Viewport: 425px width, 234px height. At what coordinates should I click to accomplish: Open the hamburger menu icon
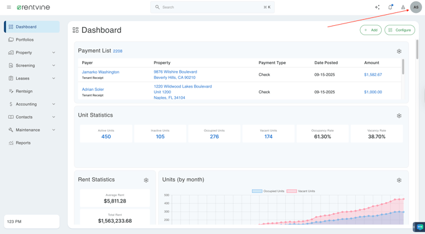coord(9,7)
